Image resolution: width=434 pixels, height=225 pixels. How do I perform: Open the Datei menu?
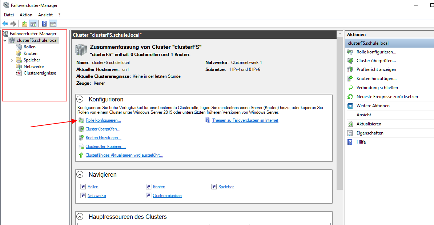(9, 15)
